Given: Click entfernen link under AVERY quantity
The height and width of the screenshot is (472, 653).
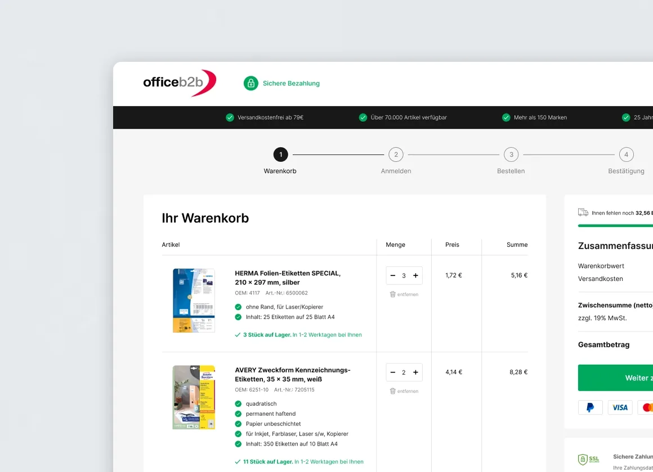Looking at the screenshot, I should [x=408, y=391].
